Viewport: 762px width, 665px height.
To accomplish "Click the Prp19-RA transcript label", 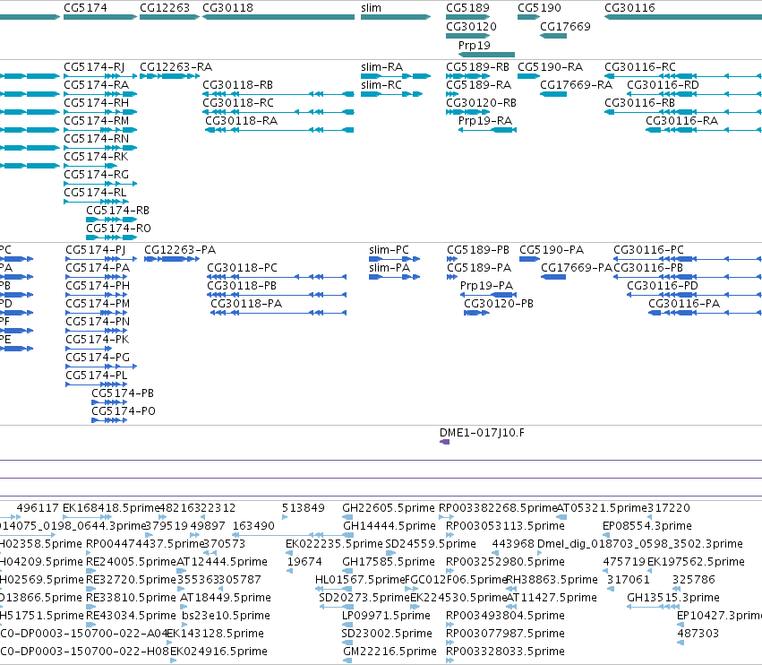I will 485,121.
